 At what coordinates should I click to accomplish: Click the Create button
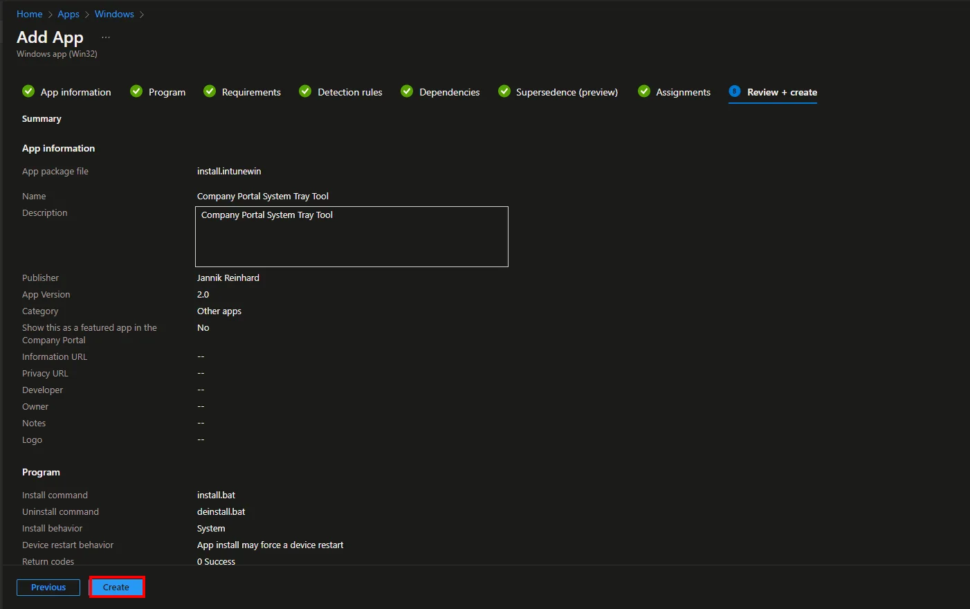pos(116,588)
